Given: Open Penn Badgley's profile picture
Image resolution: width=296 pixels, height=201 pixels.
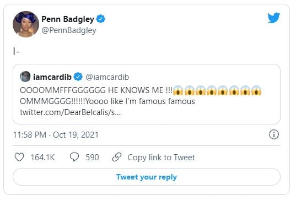Looking at the screenshot, I should click(26, 24).
